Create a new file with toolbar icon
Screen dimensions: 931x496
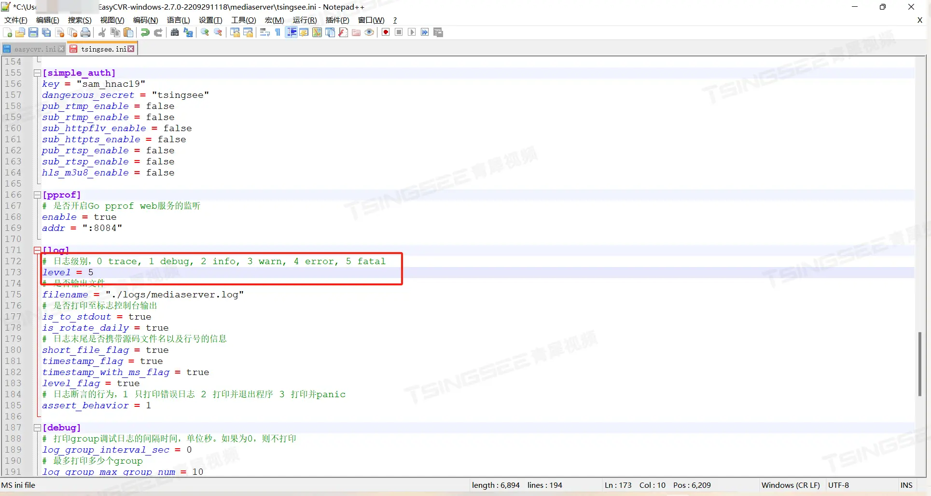click(8, 32)
